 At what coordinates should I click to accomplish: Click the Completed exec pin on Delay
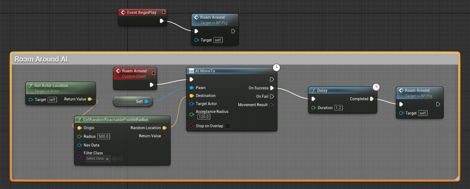tap(372, 99)
